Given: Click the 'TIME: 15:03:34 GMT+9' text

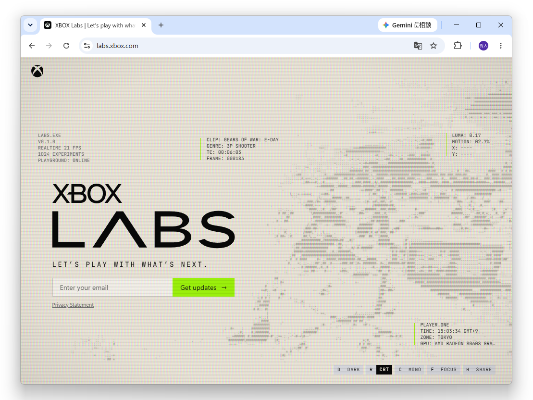Looking at the screenshot, I should click(449, 331).
